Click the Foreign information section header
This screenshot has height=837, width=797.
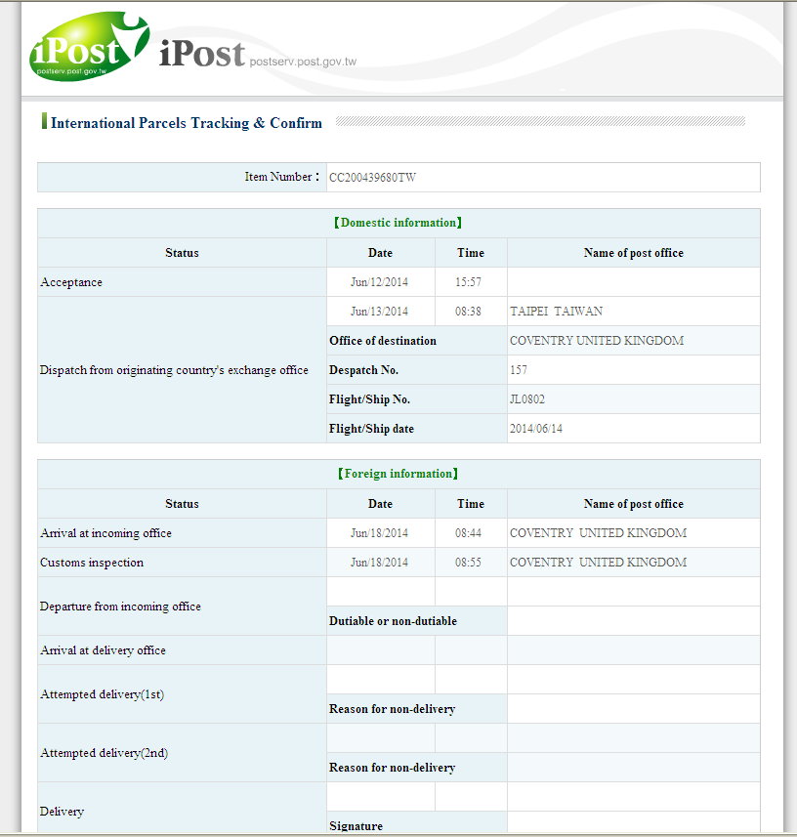(x=398, y=474)
